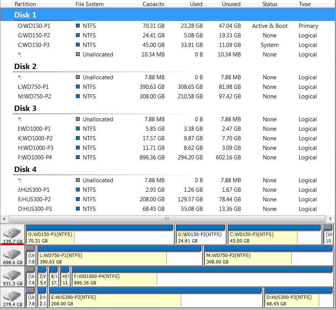Select Disk 1 unallocated 10.34 MB row
This screenshot has width=336, height=310.
[x=167, y=55]
